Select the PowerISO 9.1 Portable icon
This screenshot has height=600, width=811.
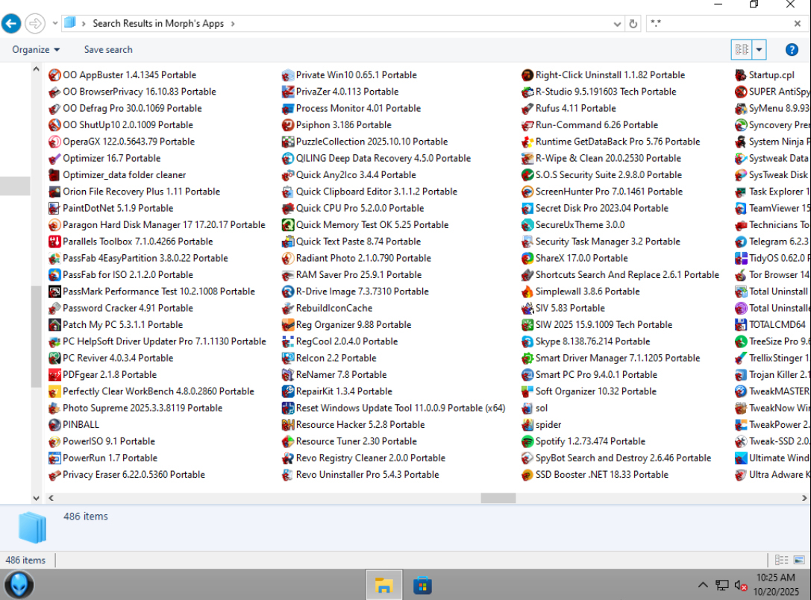[54, 441]
